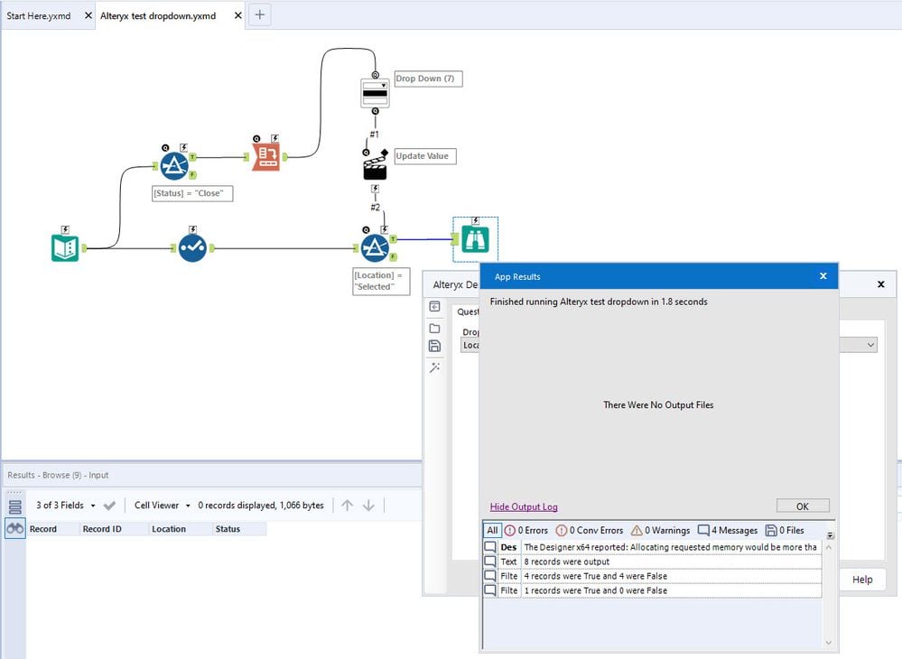Filter output log by 4 Messages
Viewport: 902px width, 659px height.
point(728,530)
